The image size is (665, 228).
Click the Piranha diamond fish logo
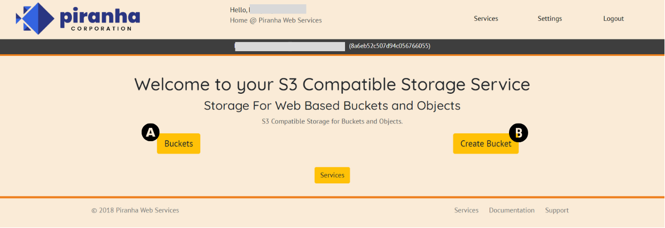click(35, 19)
